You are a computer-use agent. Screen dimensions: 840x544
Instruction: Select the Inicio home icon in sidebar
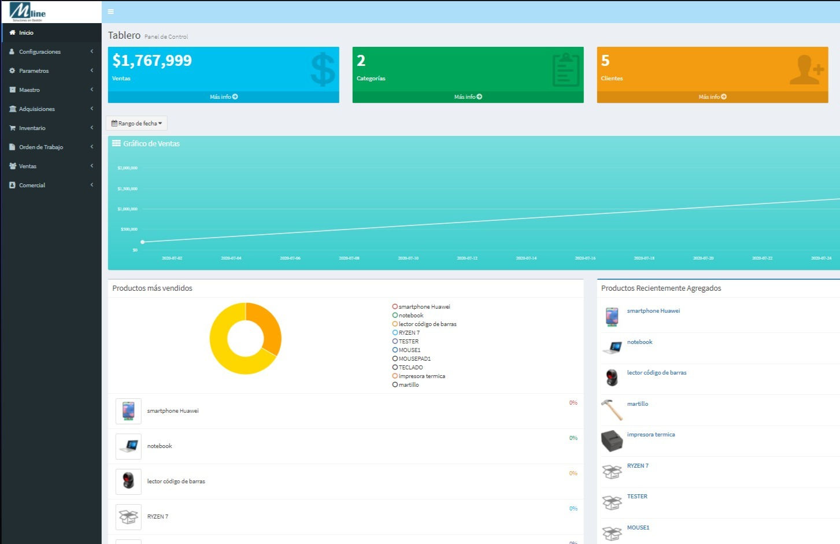13,32
